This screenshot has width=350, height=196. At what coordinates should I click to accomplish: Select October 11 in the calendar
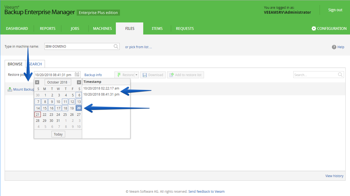pos(65,102)
